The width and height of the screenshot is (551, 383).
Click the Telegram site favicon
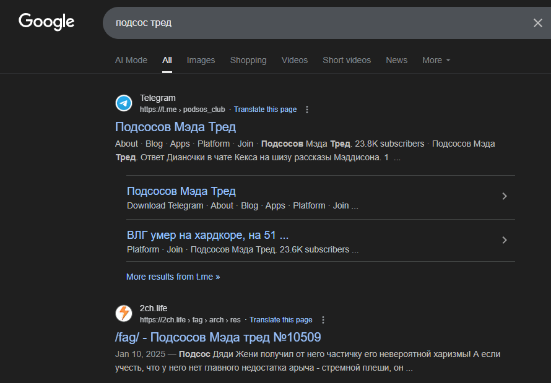click(124, 103)
